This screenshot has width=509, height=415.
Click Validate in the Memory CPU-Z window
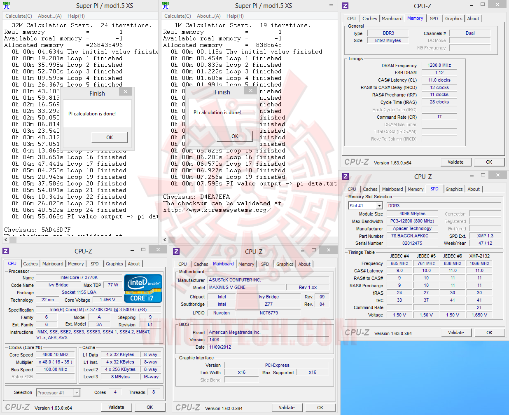pos(455,162)
